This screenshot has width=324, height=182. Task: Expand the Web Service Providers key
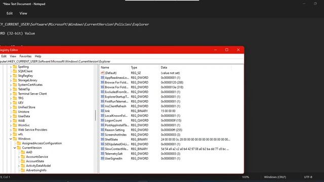(x=11, y=130)
